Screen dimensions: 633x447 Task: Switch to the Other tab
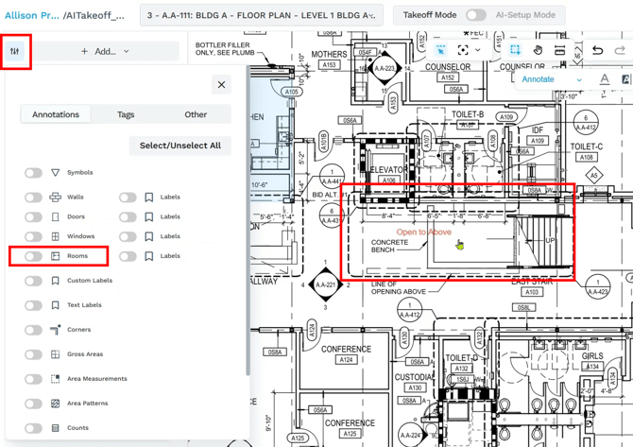(196, 114)
